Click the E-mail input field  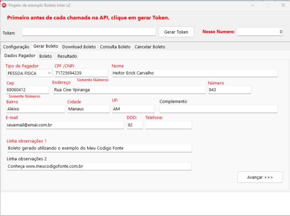coord(65,125)
